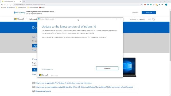The image size is (171, 96).
Task: Expand 'More download options'
Action: (41, 91)
